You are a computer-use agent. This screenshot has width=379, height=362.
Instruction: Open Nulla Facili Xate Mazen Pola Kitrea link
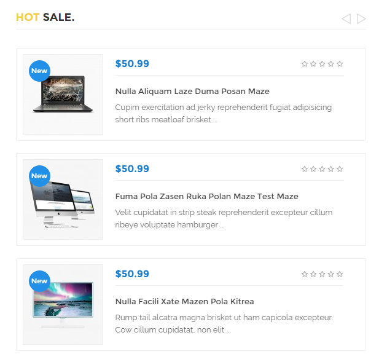[x=184, y=302]
